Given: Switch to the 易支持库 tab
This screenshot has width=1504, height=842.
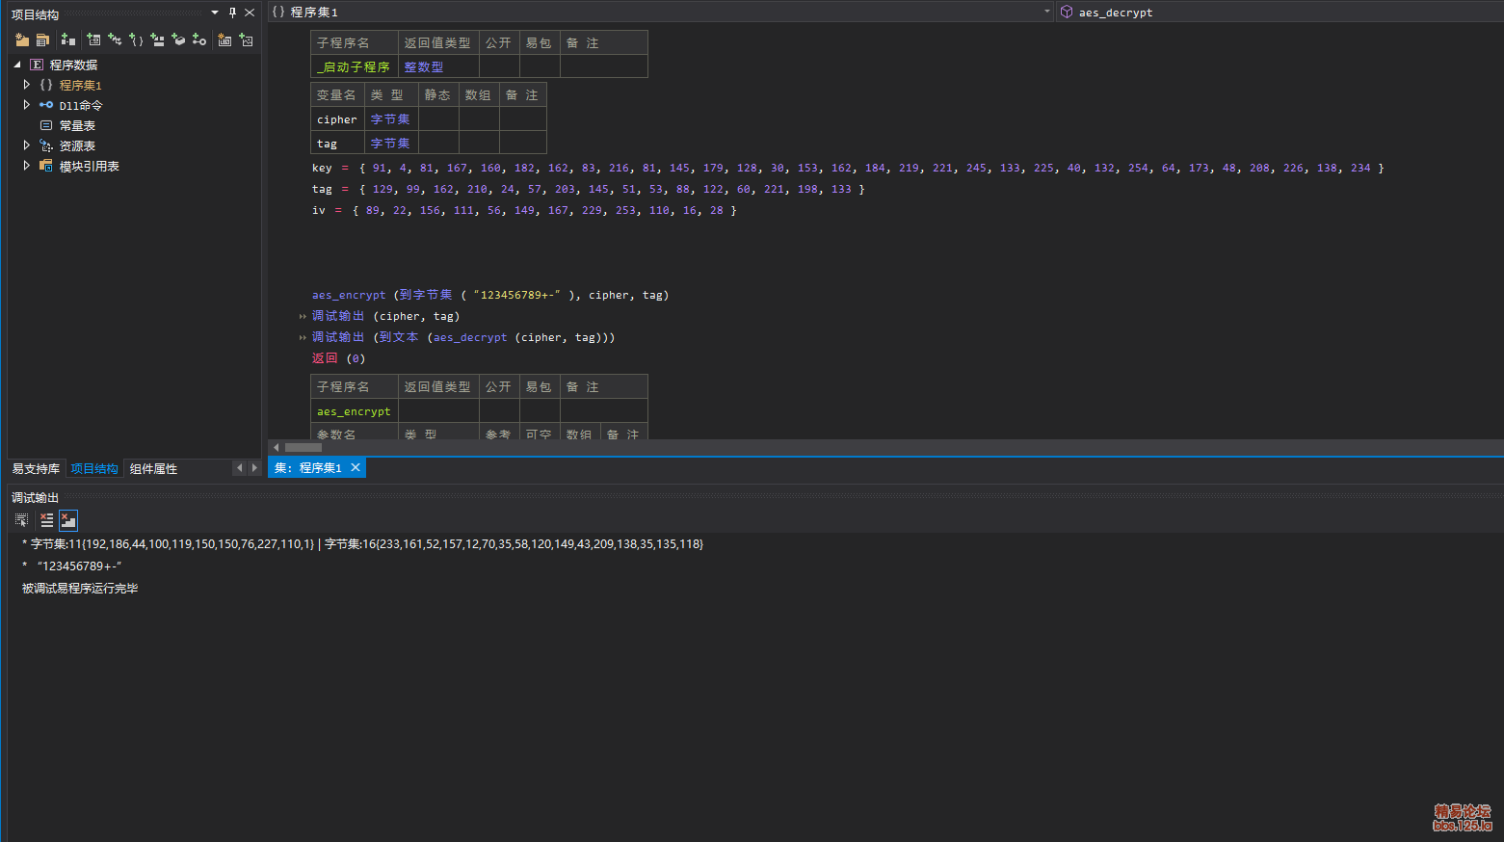Looking at the screenshot, I should pos(36,468).
